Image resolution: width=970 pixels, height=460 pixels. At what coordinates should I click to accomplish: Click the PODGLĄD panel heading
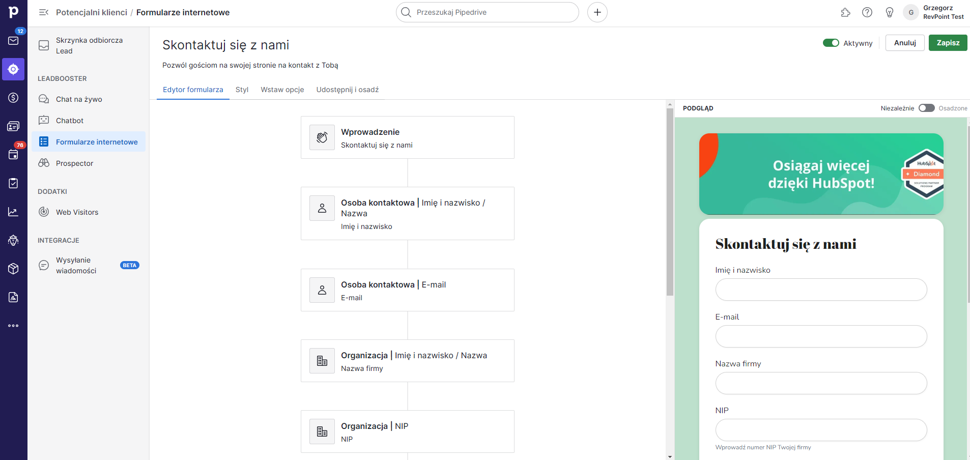click(698, 108)
